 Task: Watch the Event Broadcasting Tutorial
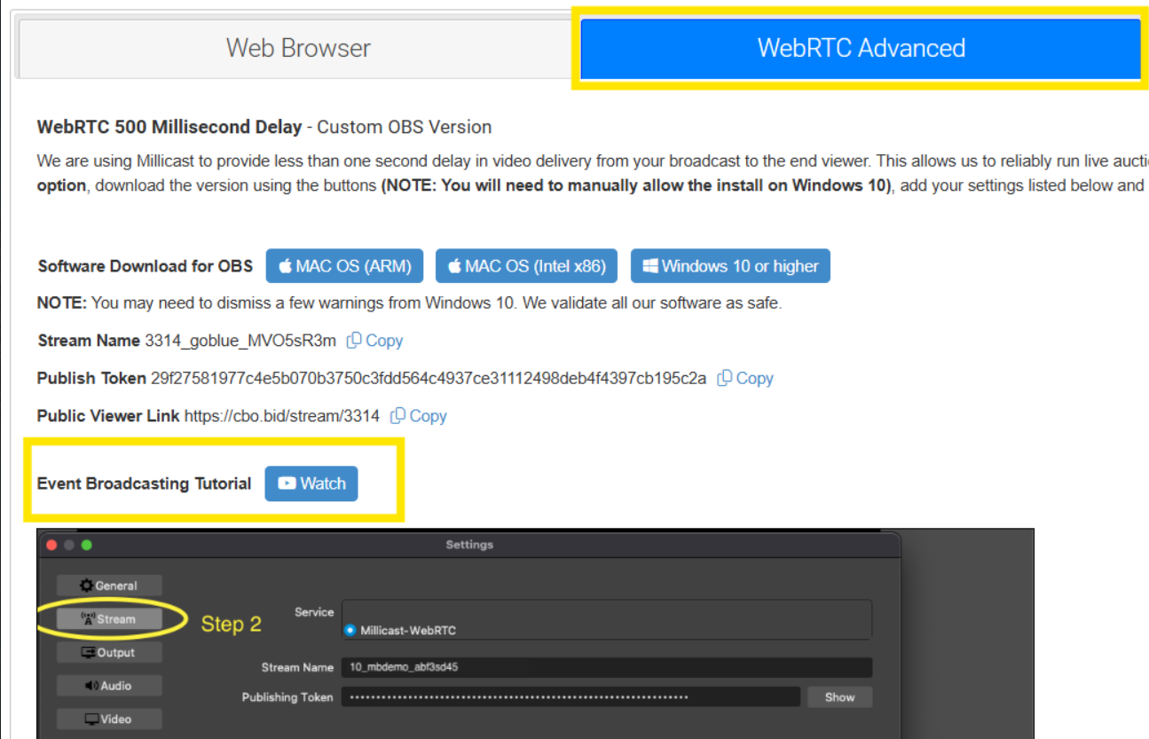coord(311,483)
